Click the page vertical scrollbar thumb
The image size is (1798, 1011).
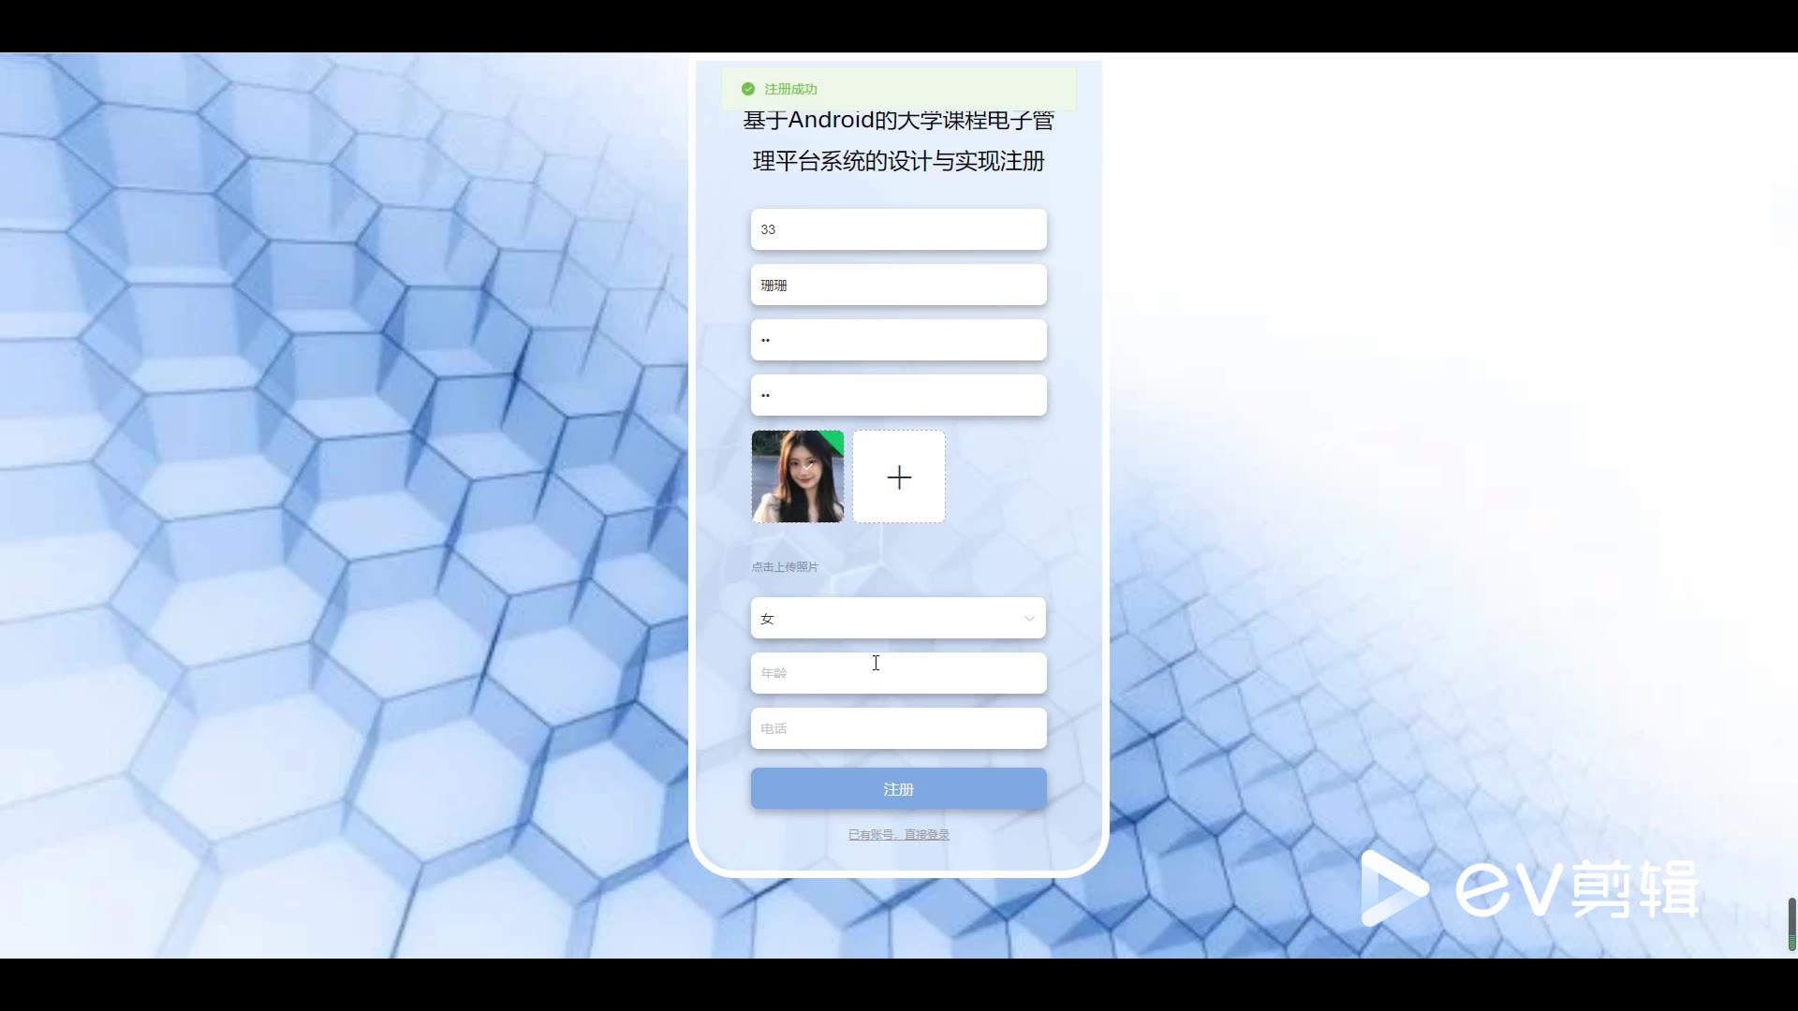coord(1791,924)
